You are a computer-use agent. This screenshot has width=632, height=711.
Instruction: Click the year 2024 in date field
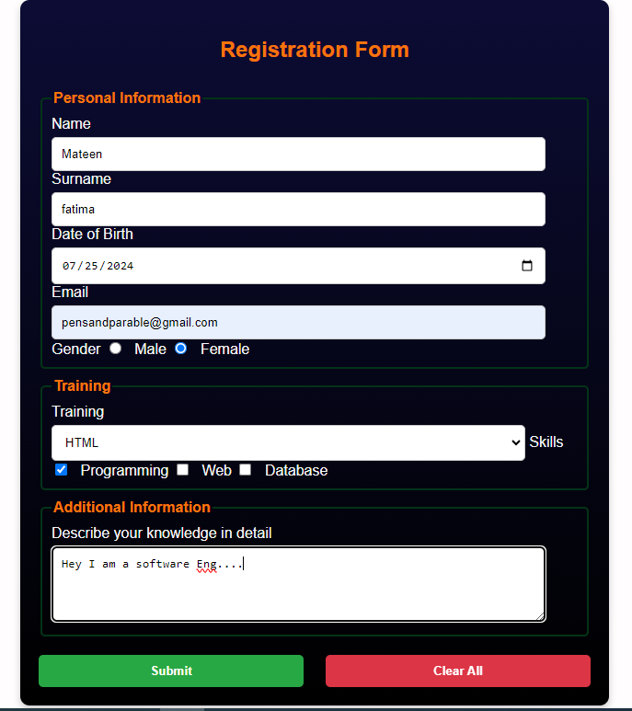pyautogui.click(x=120, y=266)
